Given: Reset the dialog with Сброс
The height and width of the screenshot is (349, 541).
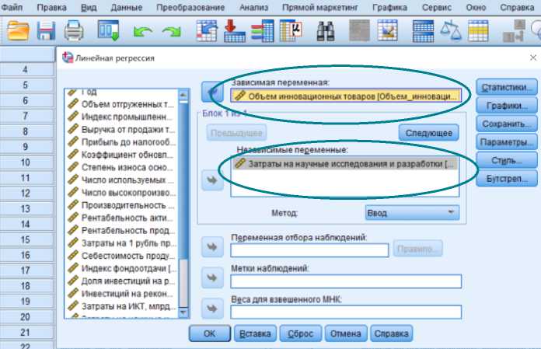Looking at the screenshot, I should point(300,333).
